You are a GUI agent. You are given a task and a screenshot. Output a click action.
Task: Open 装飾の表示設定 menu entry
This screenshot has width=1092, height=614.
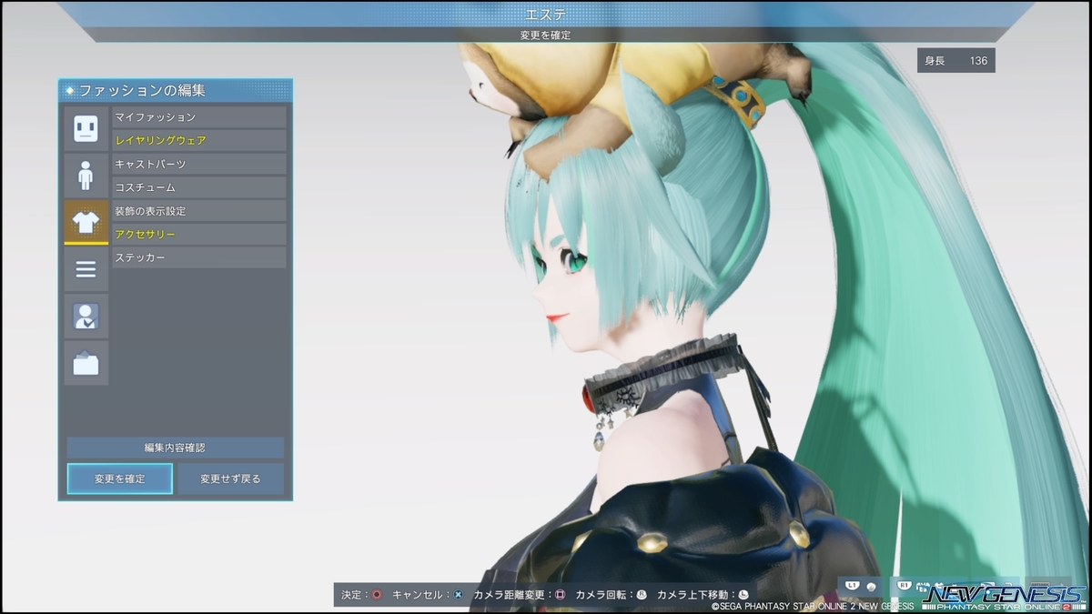click(x=198, y=211)
